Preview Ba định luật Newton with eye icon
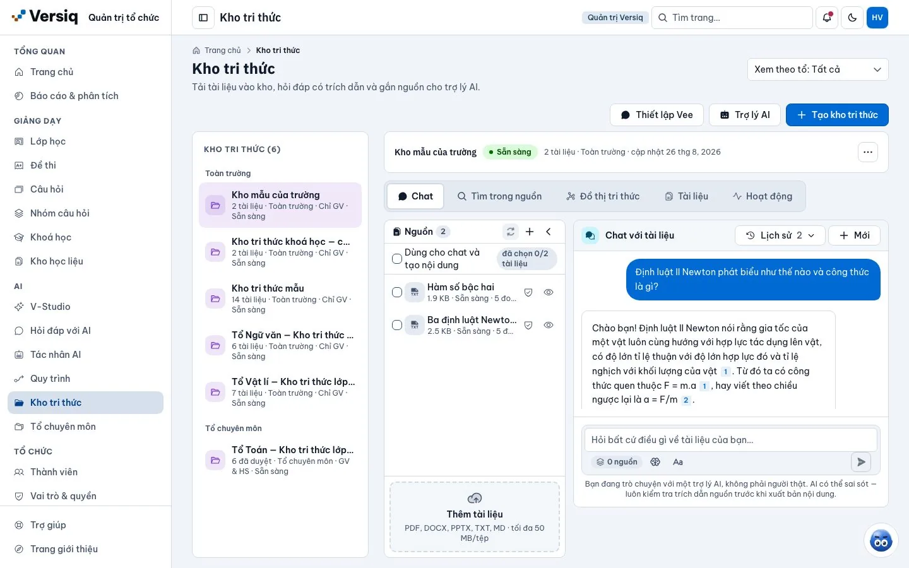 tap(549, 325)
